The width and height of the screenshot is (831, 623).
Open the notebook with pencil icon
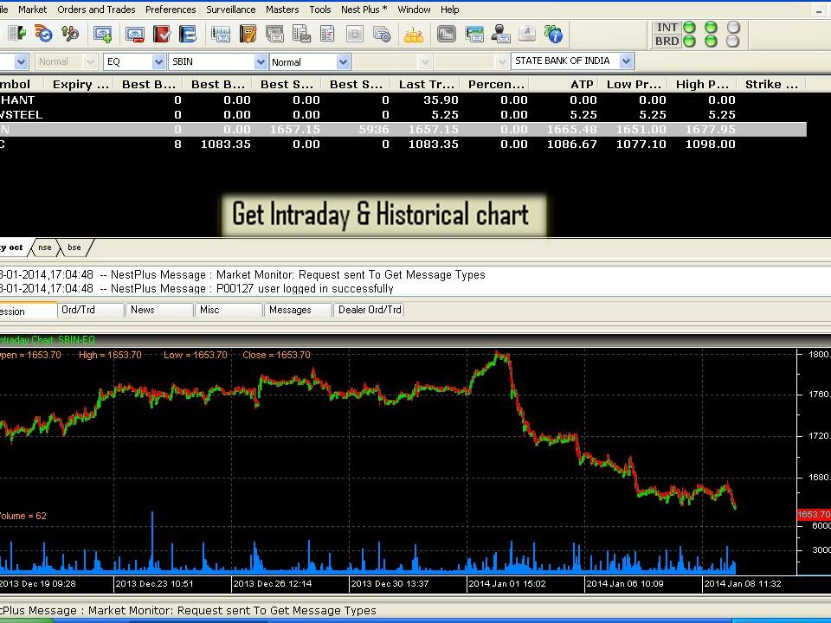[x=248, y=35]
